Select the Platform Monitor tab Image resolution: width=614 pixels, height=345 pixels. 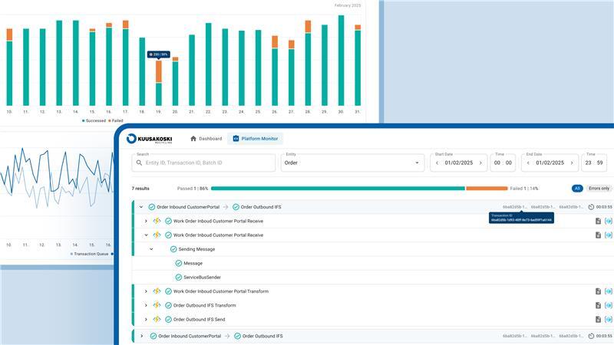[256, 139]
